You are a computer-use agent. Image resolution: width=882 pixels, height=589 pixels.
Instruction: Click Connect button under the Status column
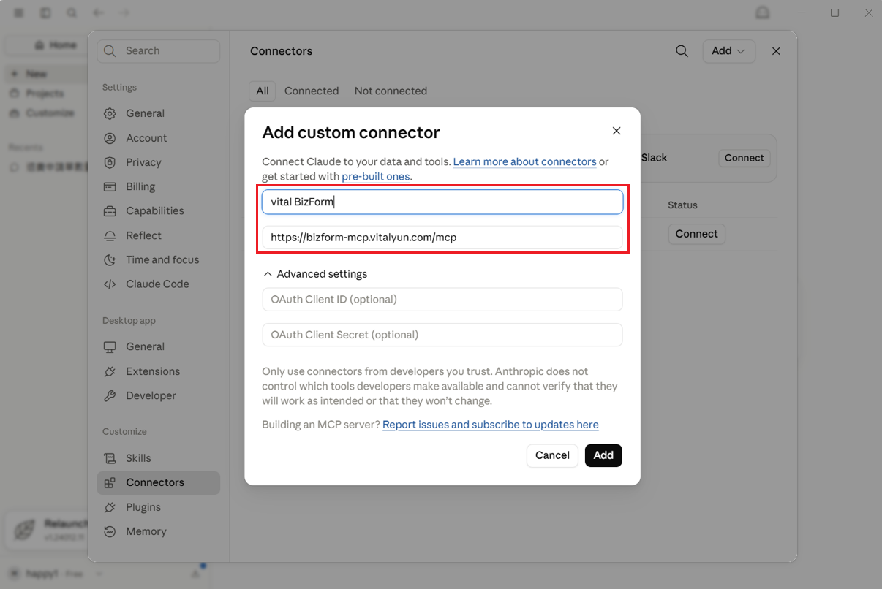tap(696, 234)
